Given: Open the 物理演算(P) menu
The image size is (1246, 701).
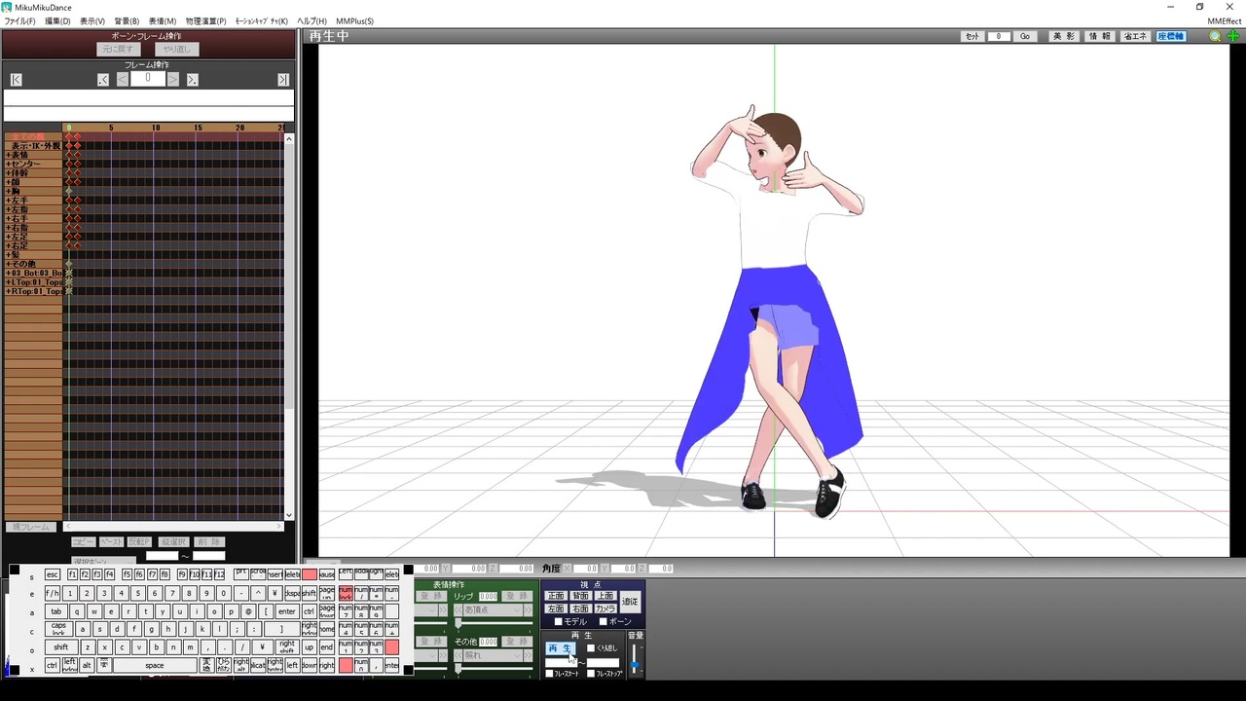Looking at the screenshot, I should tap(205, 20).
